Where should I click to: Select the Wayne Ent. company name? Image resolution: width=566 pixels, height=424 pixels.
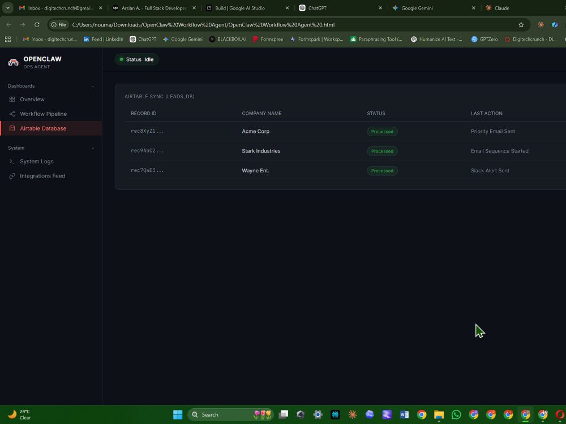(x=256, y=171)
